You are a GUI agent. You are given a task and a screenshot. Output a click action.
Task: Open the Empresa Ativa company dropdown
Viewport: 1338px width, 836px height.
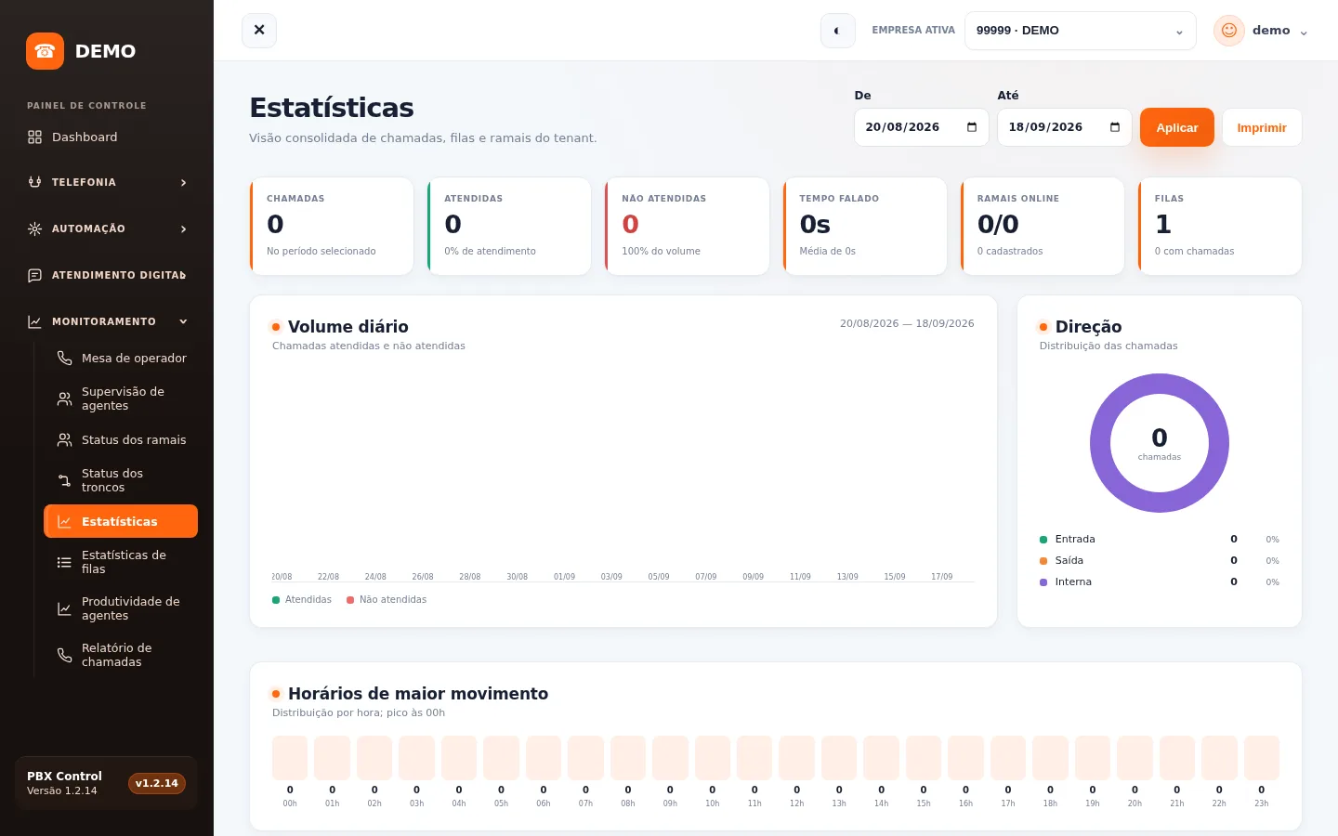[x=1081, y=31]
